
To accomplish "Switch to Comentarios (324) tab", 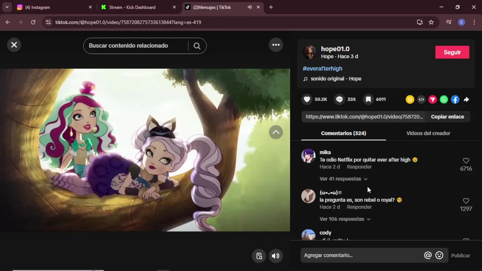I will pyautogui.click(x=343, y=133).
